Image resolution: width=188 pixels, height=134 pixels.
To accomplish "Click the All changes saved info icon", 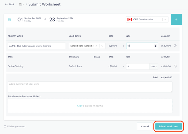I will (5, 126).
